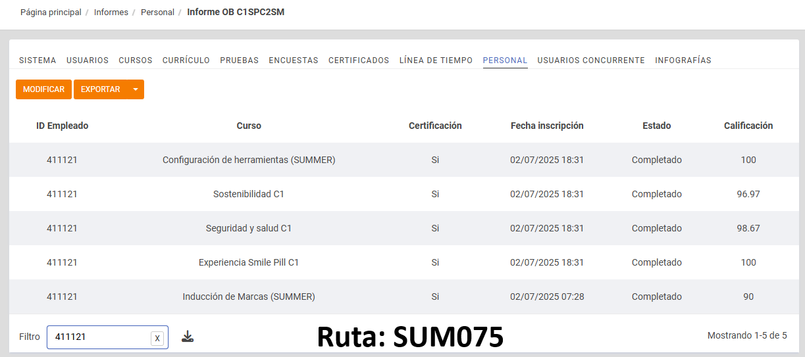Click the Exportar button
Viewport: 805px width, 357px height.
point(100,89)
